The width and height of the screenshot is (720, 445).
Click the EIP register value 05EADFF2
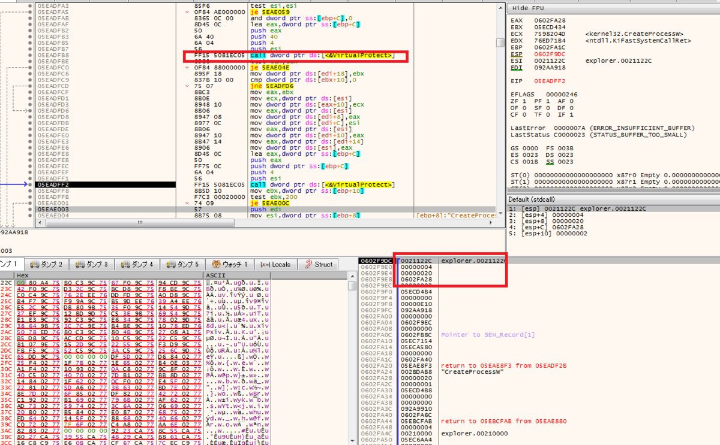tap(548, 80)
